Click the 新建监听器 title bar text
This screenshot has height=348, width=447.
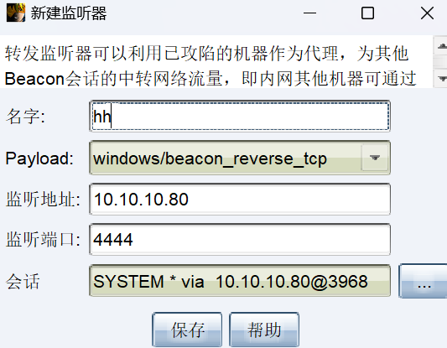click(69, 13)
